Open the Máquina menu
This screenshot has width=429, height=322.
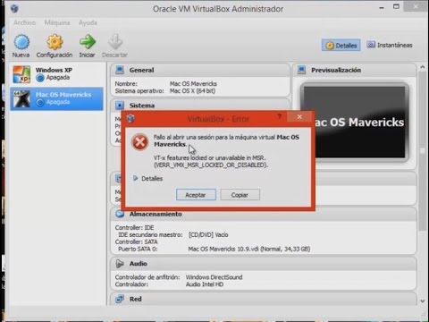(57, 22)
